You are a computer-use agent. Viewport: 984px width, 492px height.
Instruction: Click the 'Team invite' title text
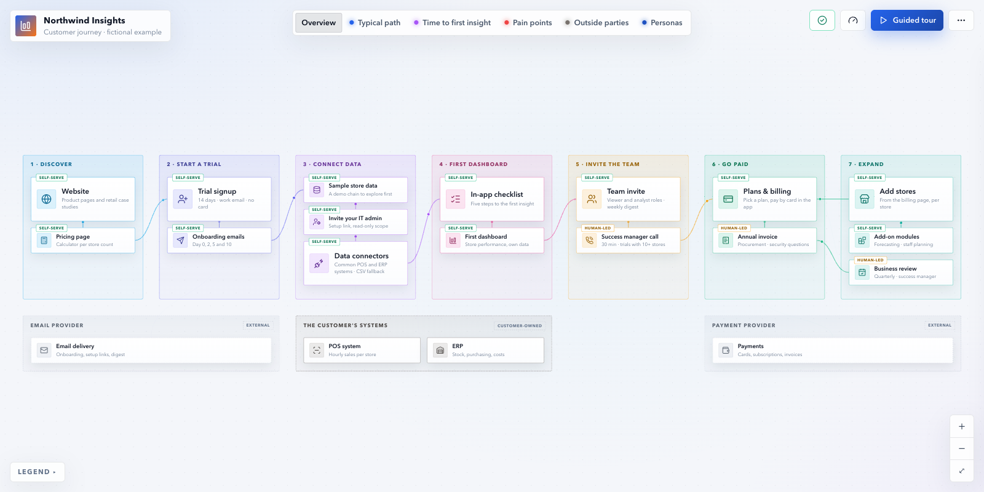[x=626, y=191]
